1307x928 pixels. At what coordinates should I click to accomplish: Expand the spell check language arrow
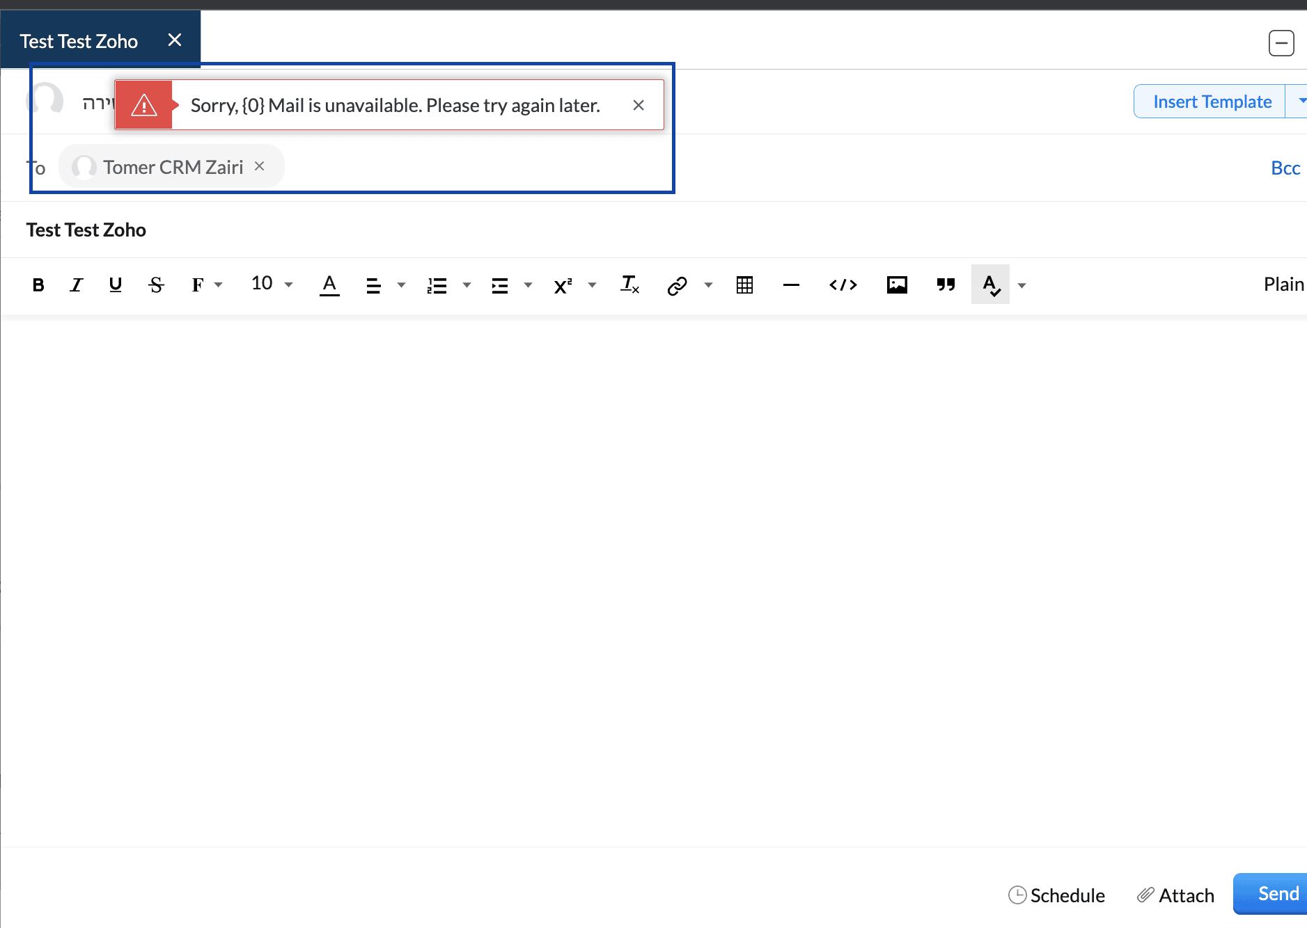click(x=1022, y=285)
